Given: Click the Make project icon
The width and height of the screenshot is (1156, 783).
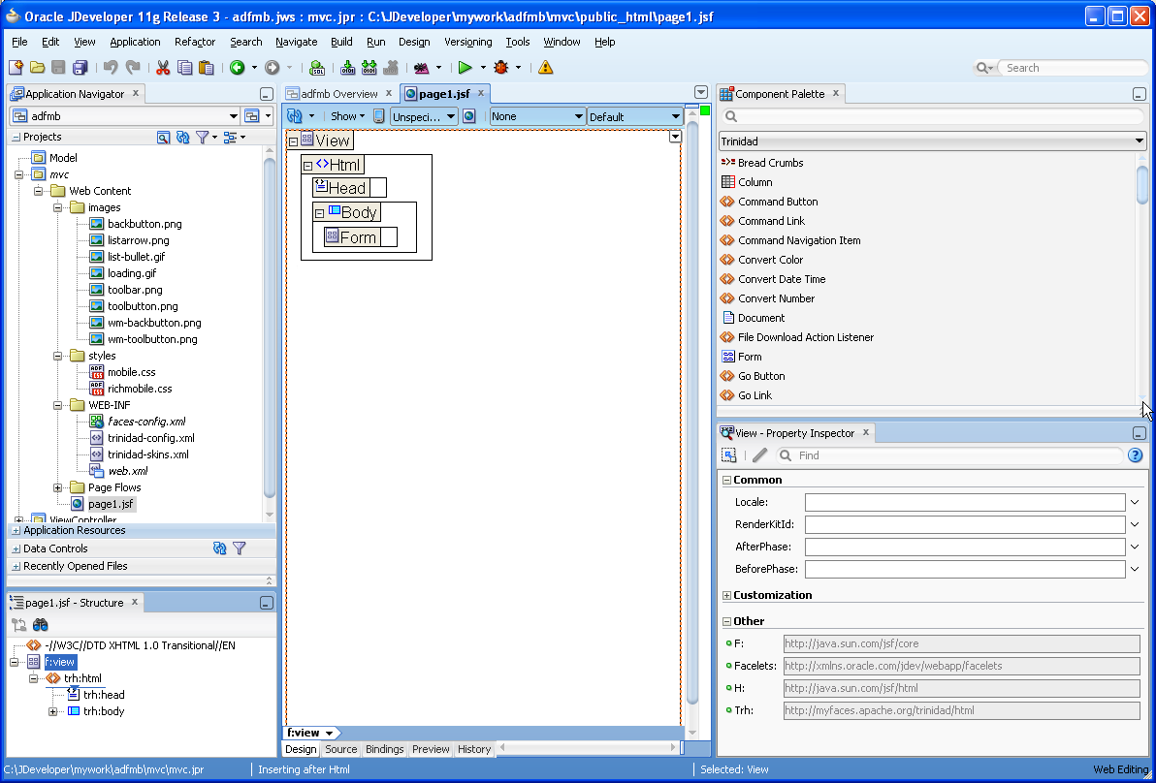Looking at the screenshot, I should (x=347, y=68).
